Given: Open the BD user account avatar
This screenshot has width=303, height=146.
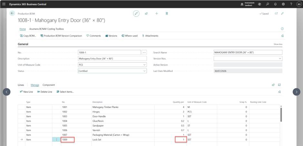Looking at the screenshot, I should pyautogui.click(x=299, y=4).
